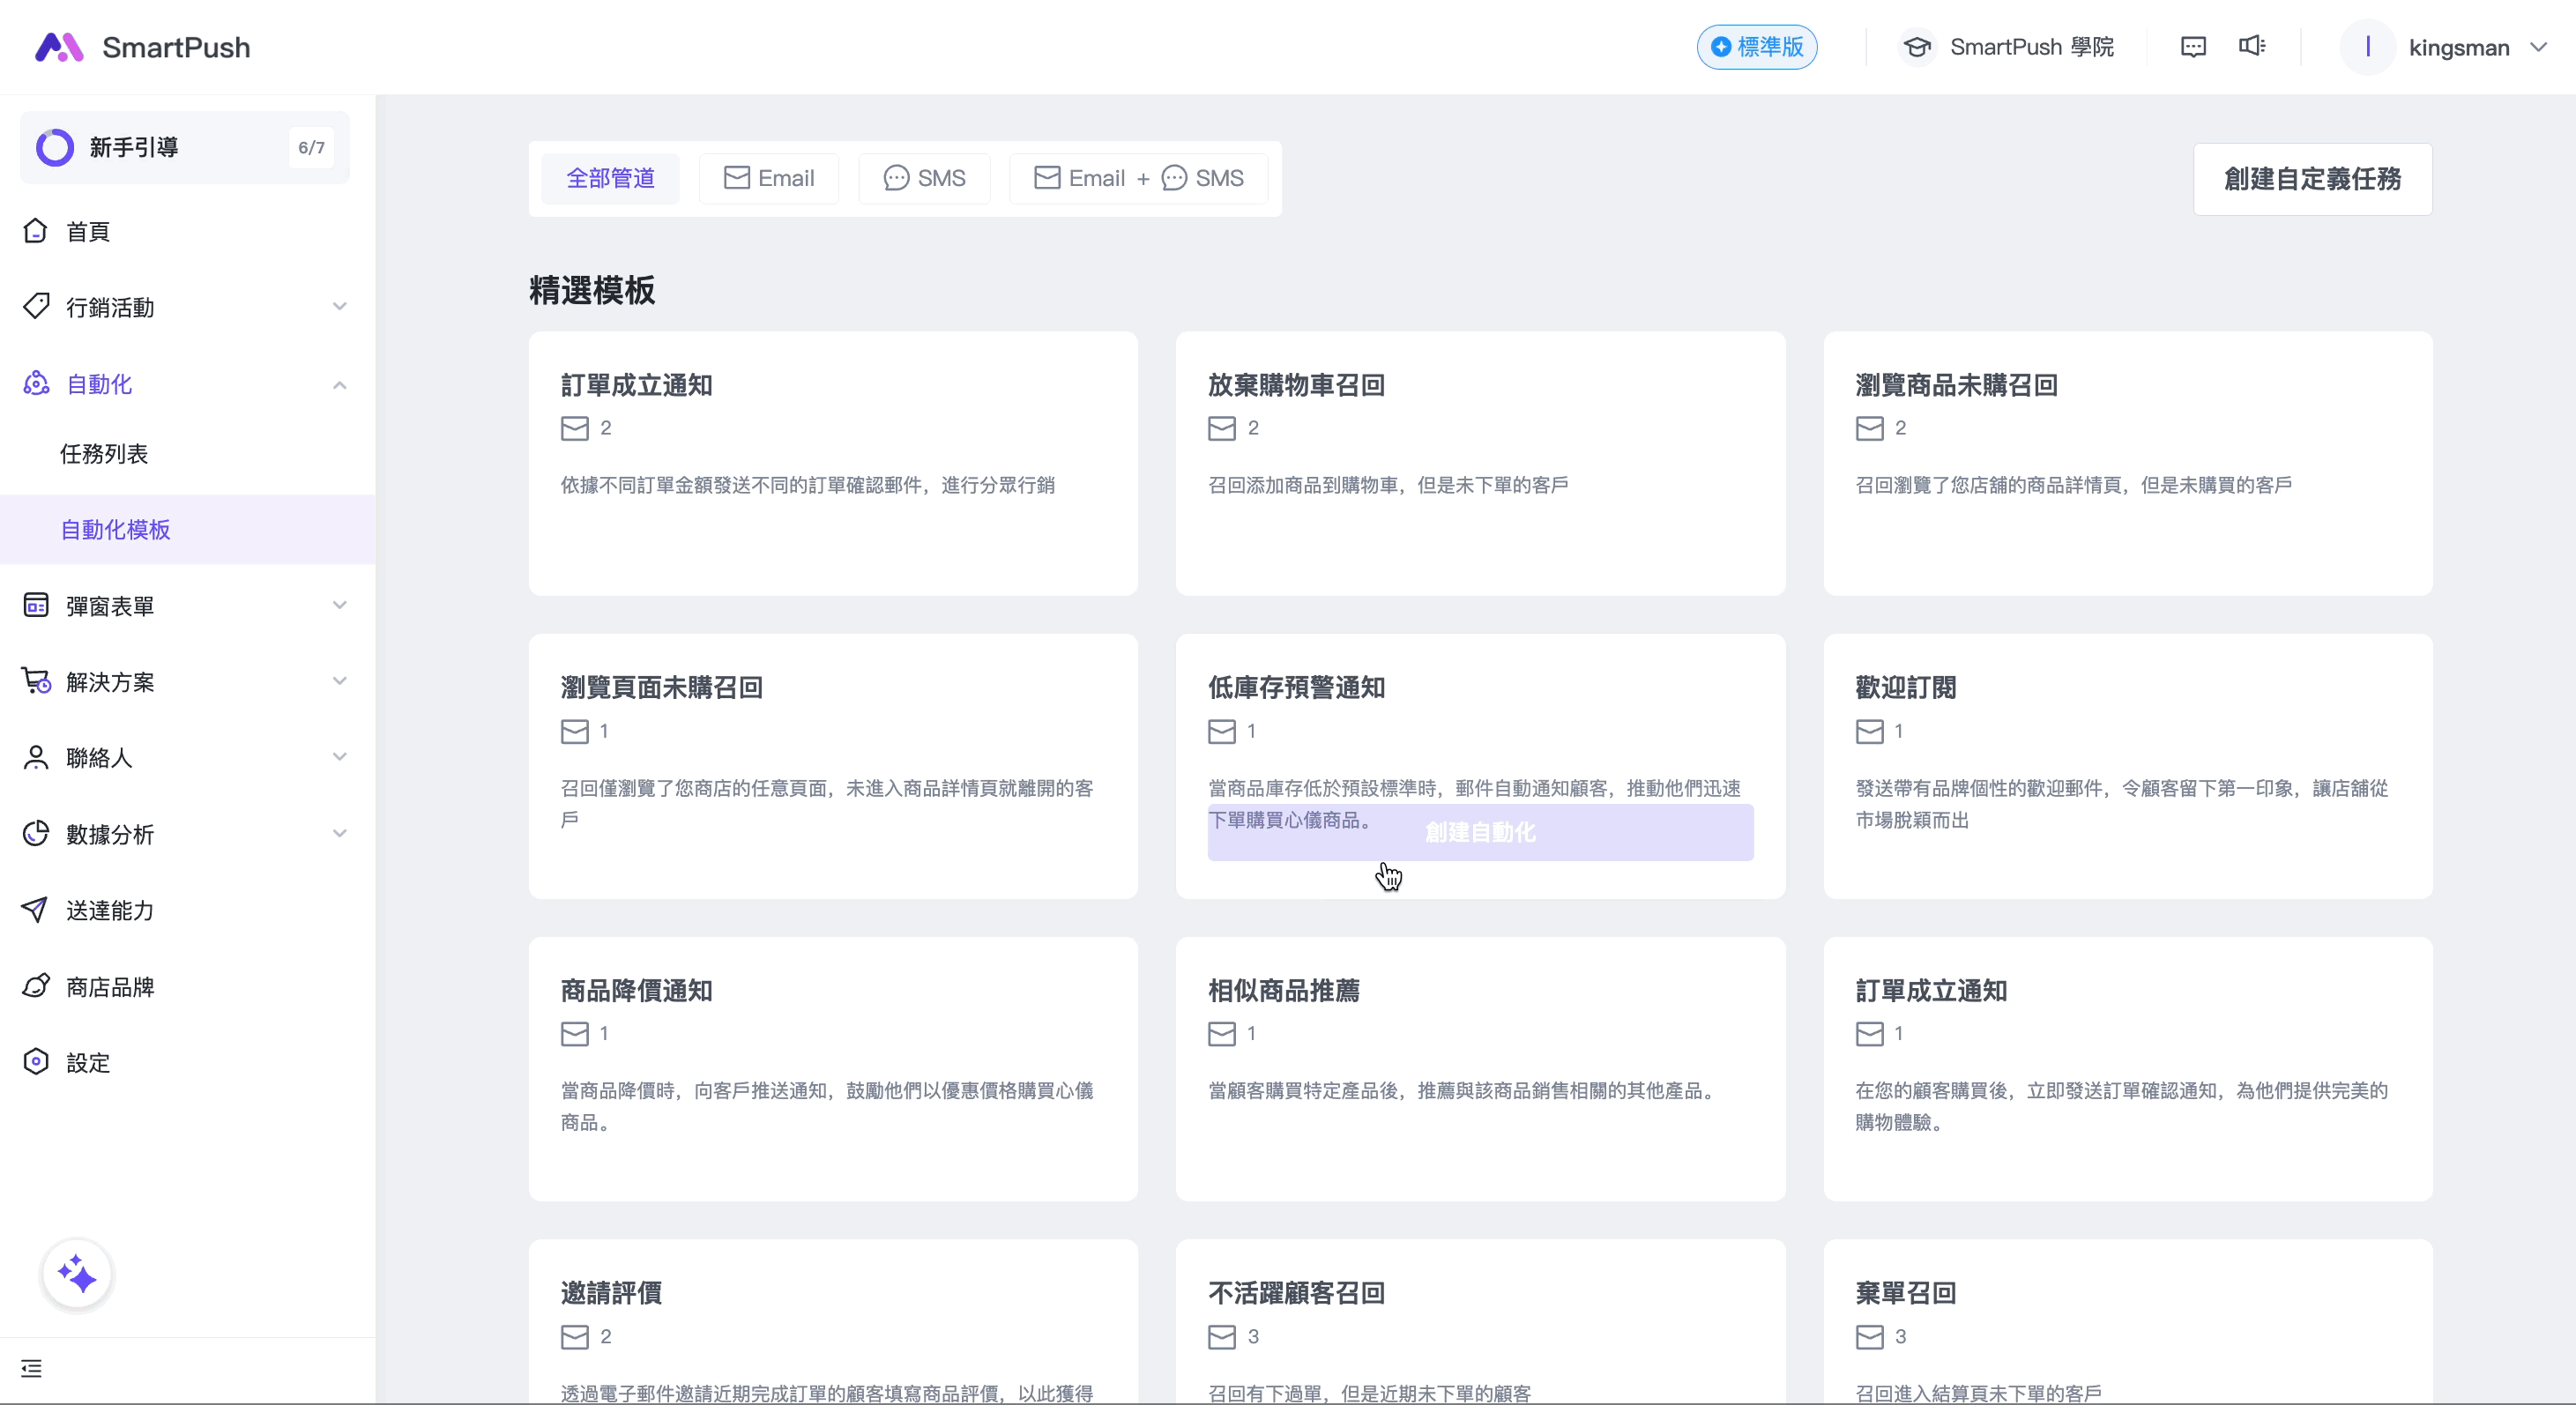The image size is (2576, 1405).
Task: Click 創建自動化 on 低庫存預警通知 card
Action: pyautogui.click(x=1480, y=832)
